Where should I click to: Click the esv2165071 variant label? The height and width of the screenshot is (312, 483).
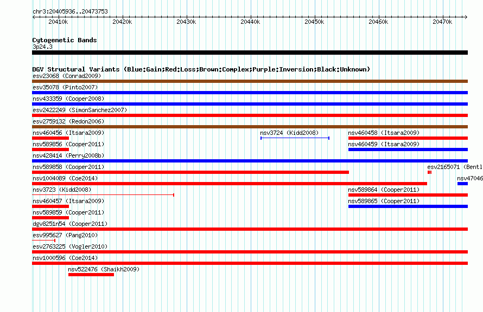pos(455,167)
